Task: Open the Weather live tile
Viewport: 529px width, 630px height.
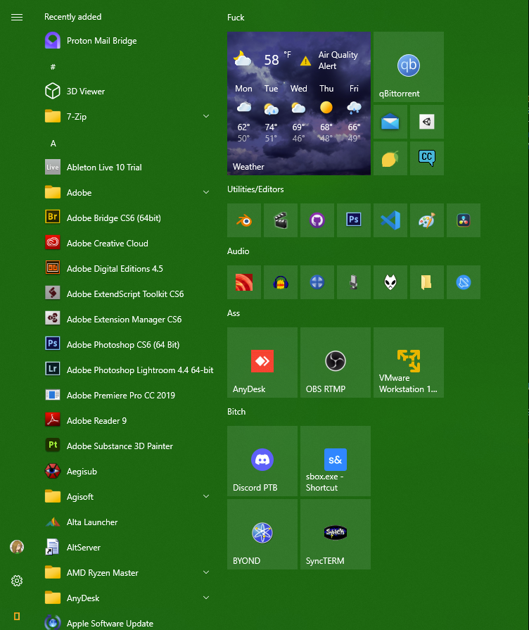Action: point(299,103)
